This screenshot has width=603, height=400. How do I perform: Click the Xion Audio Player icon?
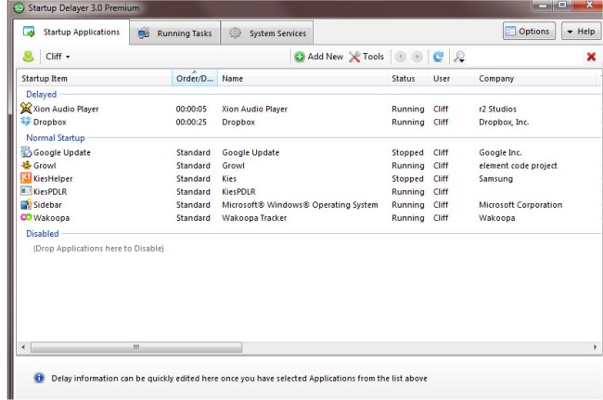pyautogui.click(x=26, y=109)
